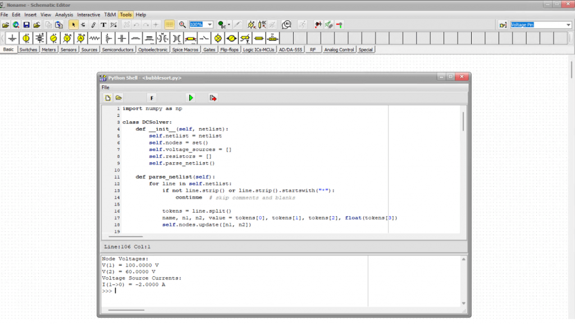Open the 100% zoom level dropdown

(x=210, y=25)
